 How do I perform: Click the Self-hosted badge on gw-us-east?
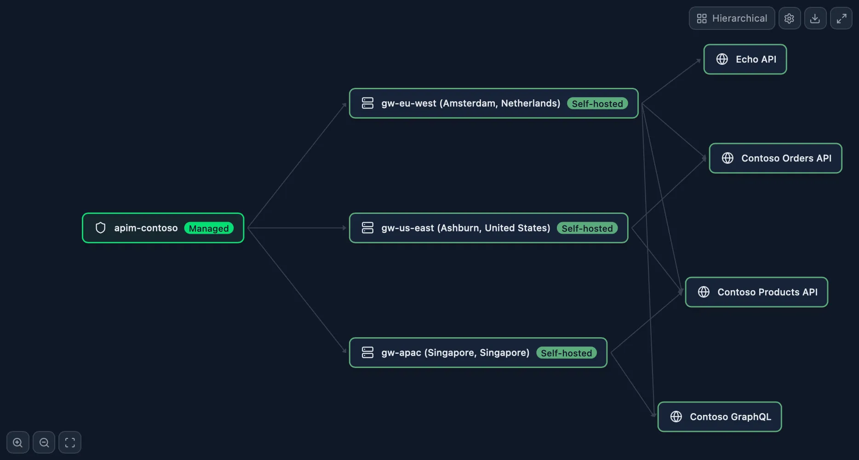(x=587, y=228)
